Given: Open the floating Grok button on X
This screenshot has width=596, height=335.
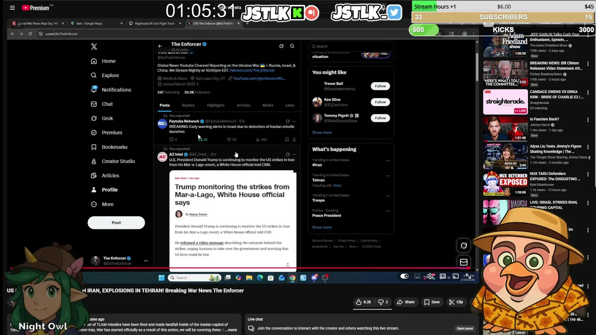Looking at the screenshot, I should (x=464, y=246).
